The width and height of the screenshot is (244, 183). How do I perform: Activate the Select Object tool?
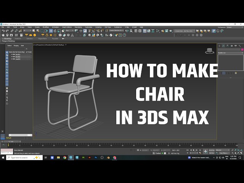click(x=34, y=31)
